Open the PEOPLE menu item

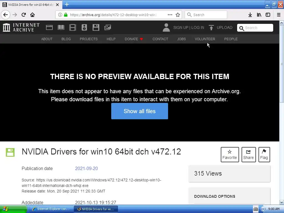pos(231,39)
